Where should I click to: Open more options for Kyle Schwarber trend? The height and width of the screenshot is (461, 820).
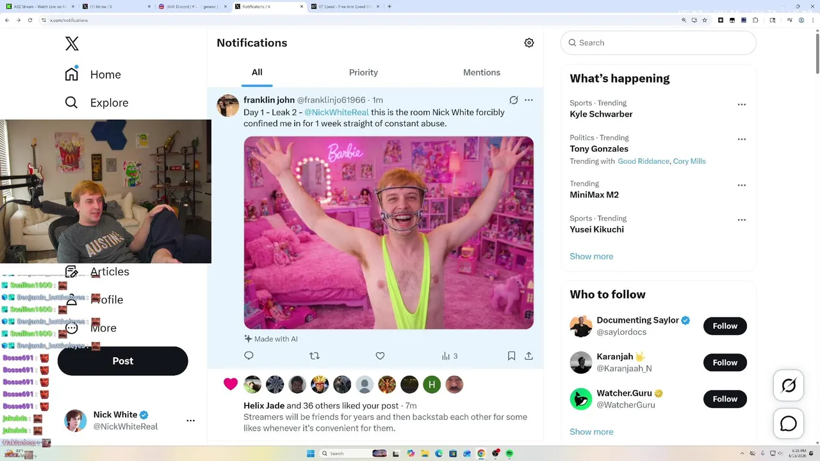tap(741, 104)
